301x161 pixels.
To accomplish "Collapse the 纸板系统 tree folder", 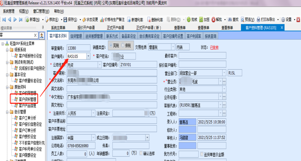I will tap(7, 50).
